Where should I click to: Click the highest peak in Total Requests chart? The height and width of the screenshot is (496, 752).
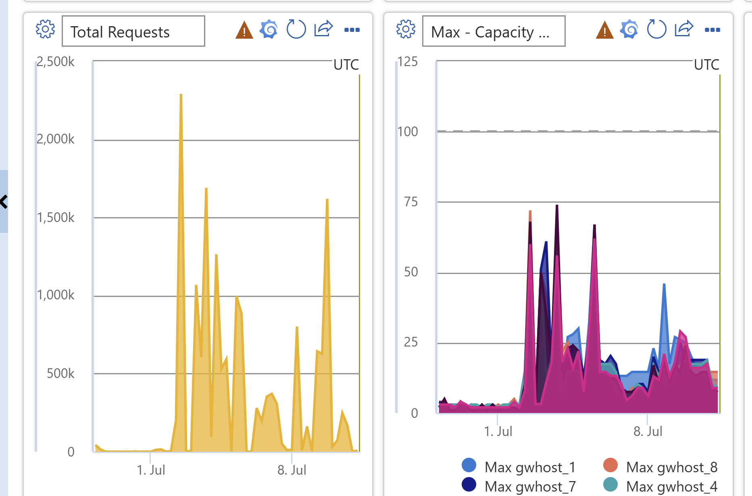click(x=181, y=95)
